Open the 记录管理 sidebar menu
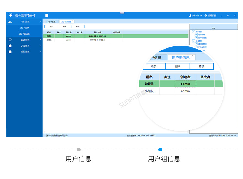Viewport: 243px width, 179px height. 25,46
